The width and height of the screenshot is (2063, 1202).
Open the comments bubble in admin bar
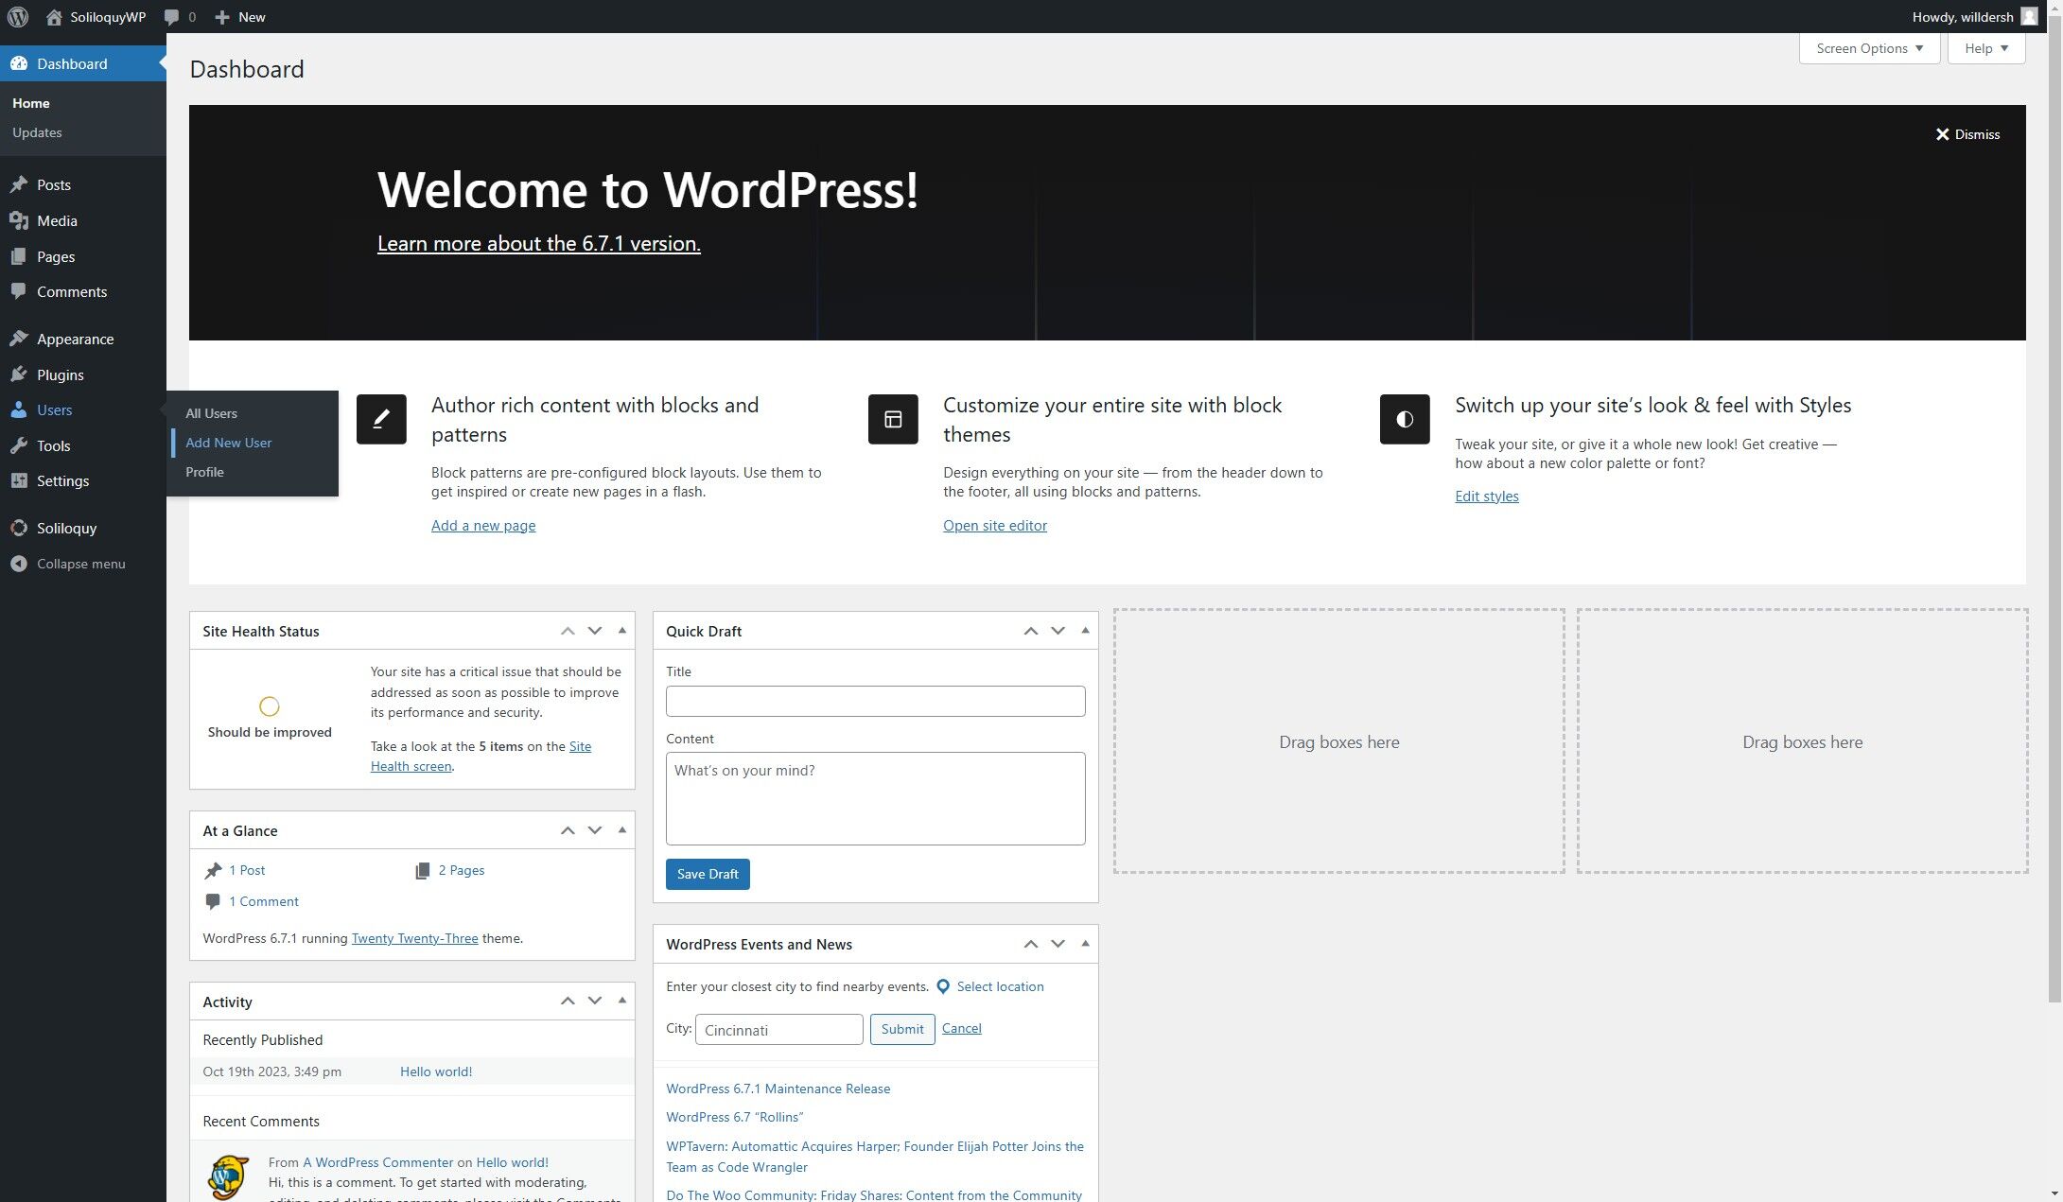pos(172,17)
